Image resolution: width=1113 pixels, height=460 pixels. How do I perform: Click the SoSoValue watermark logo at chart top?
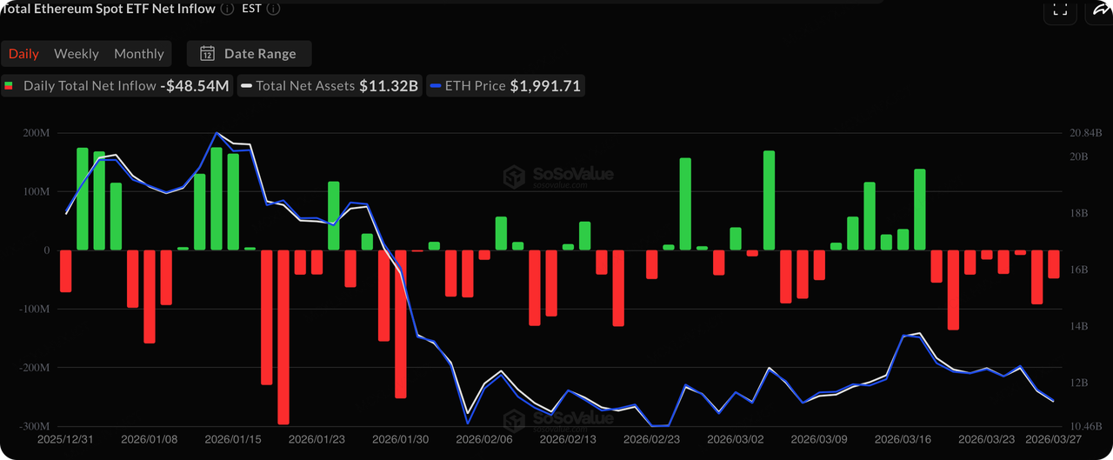point(558,177)
